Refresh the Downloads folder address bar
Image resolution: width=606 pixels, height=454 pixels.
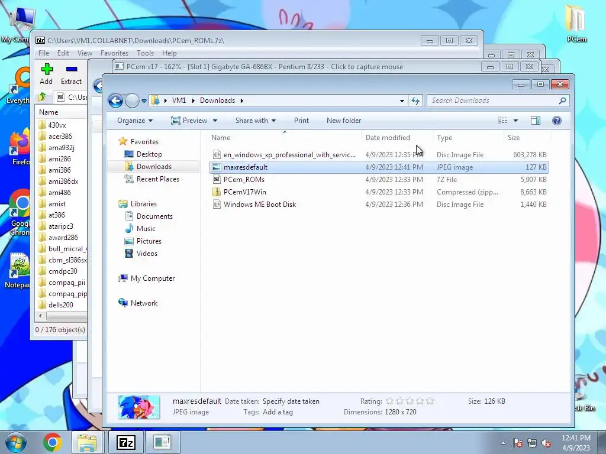415,100
